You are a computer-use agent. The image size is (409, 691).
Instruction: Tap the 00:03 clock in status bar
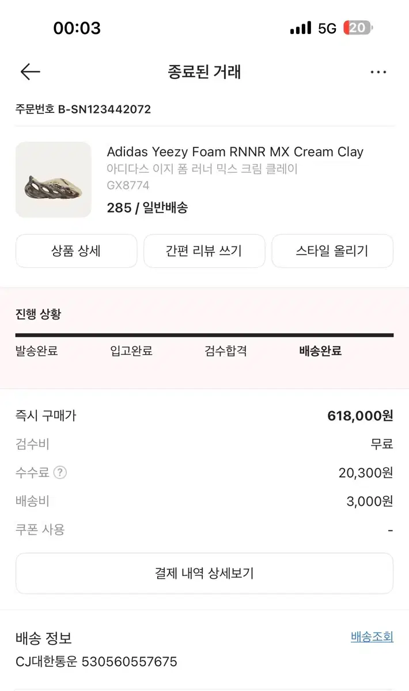pyautogui.click(x=77, y=28)
